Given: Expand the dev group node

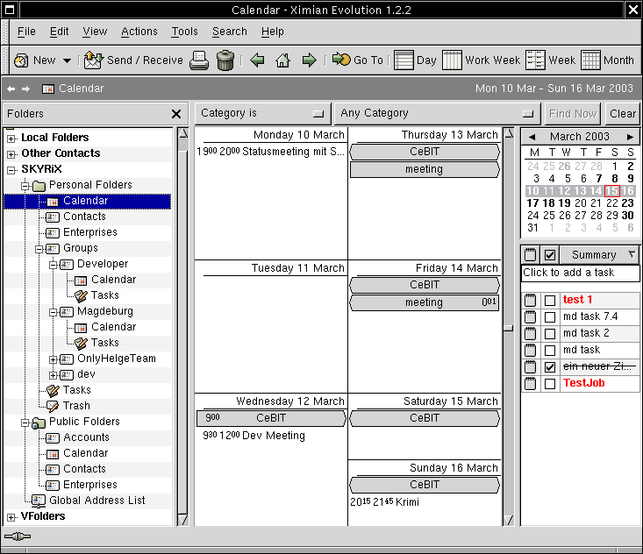Looking at the screenshot, I should pyautogui.click(x=53, y=375).
